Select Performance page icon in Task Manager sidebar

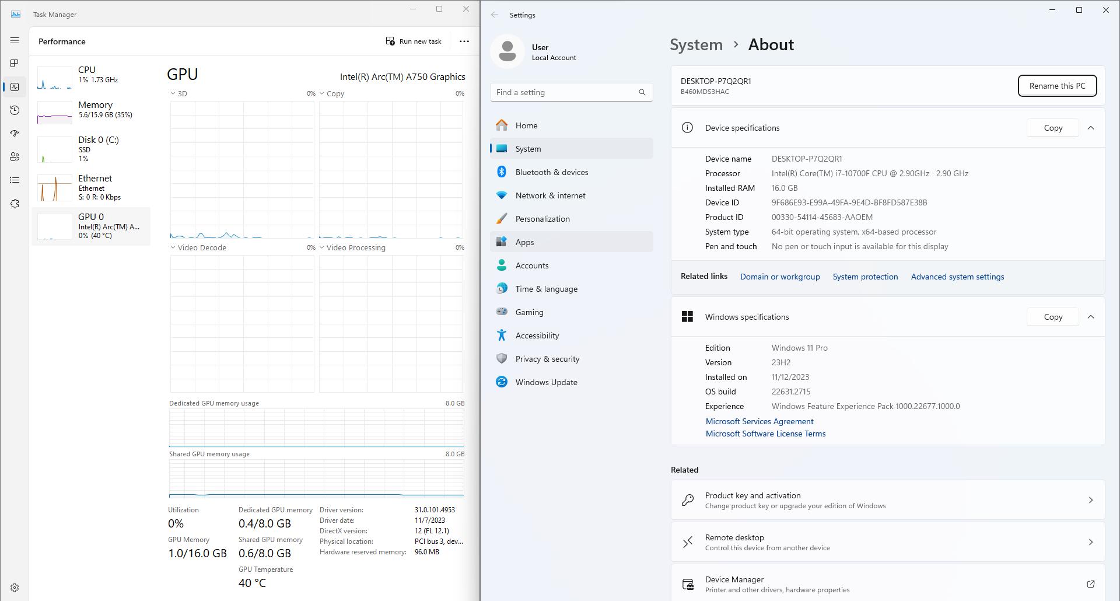point(15,87)
